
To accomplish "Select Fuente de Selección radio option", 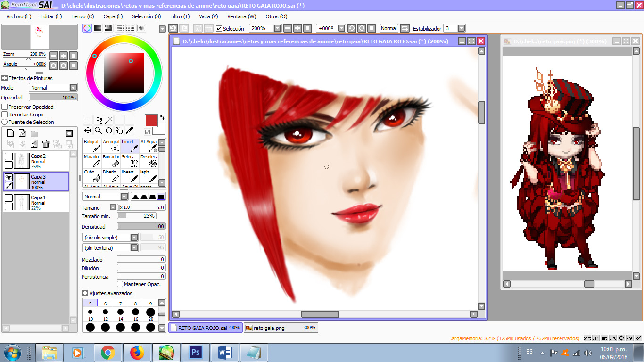I will point(5,122).
